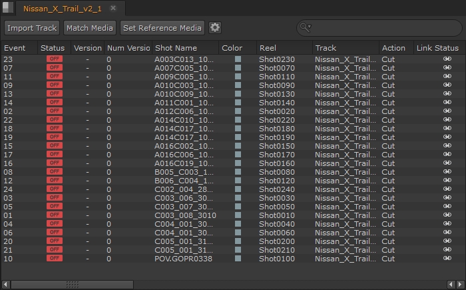Image resolution: width=466 pixels, height=290 pixels.
Task: Click the link status icon for event 08
Action: 447,172
